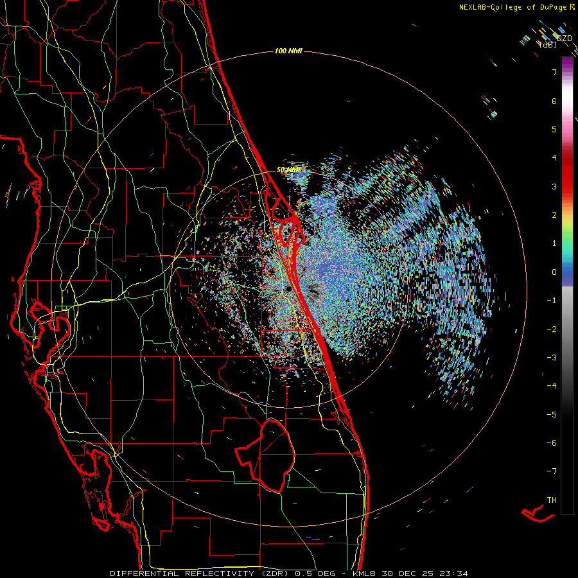Click the TH threshold label on color scale
Screen dimensions: 578x578
tap(552, 500)
